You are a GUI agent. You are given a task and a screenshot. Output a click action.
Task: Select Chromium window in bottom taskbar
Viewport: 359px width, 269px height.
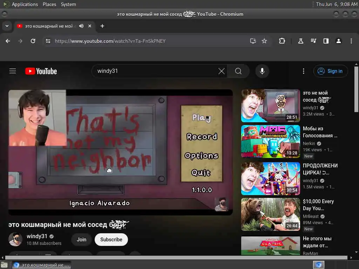tap(41, 265)
